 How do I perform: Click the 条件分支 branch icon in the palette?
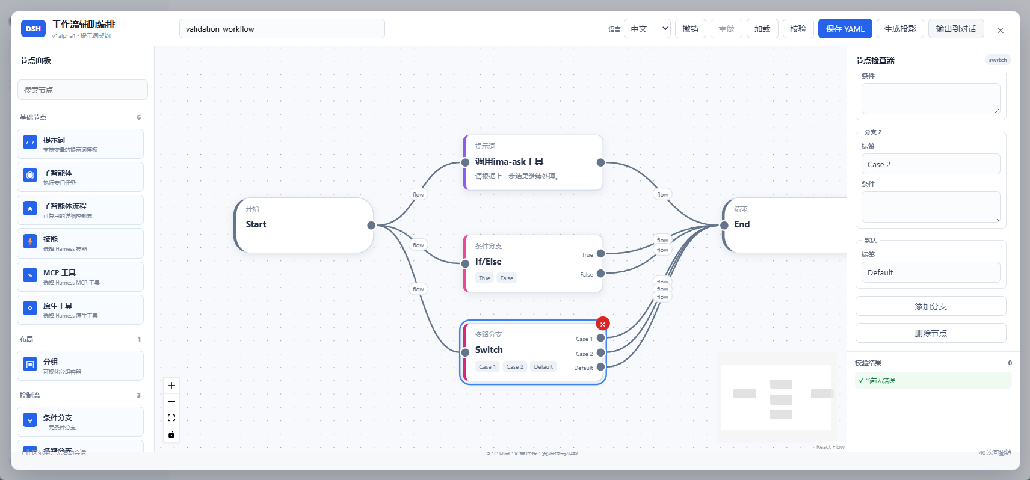tap(30, 420)
